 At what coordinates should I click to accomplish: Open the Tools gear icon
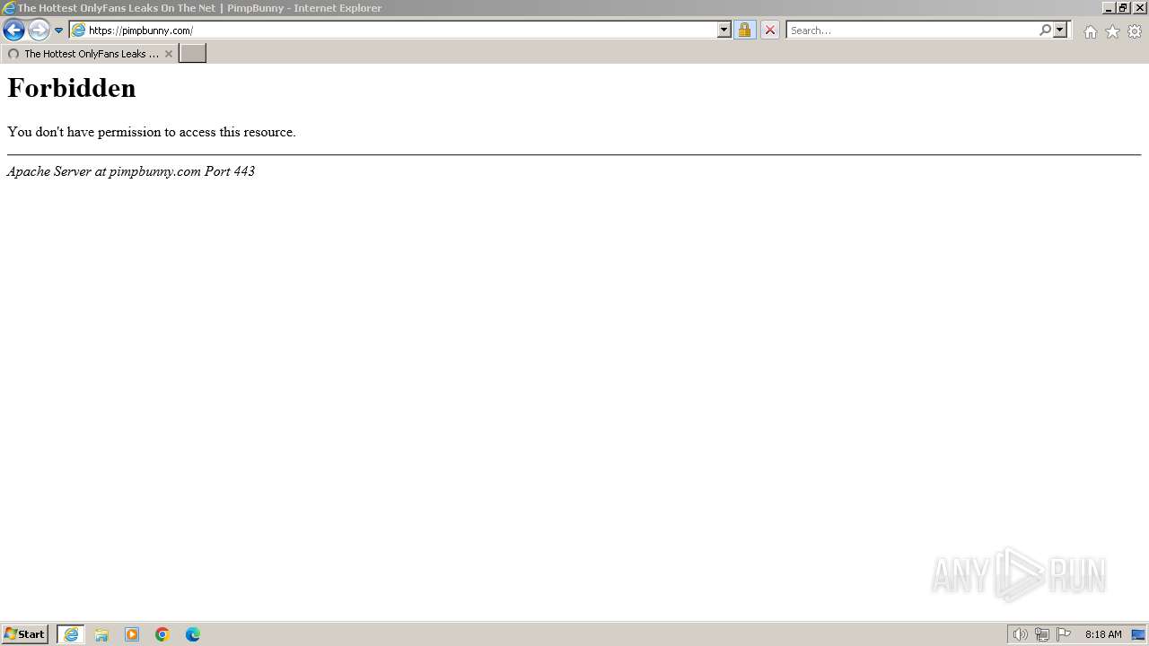1135,31
